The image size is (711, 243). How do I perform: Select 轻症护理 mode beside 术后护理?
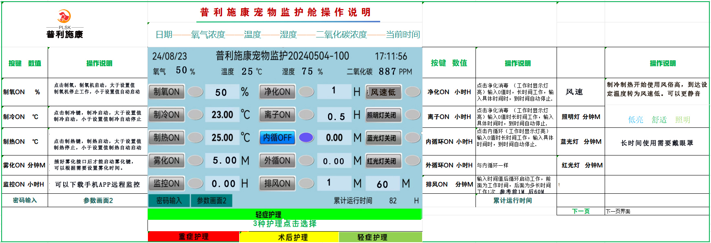click(381, 236)
